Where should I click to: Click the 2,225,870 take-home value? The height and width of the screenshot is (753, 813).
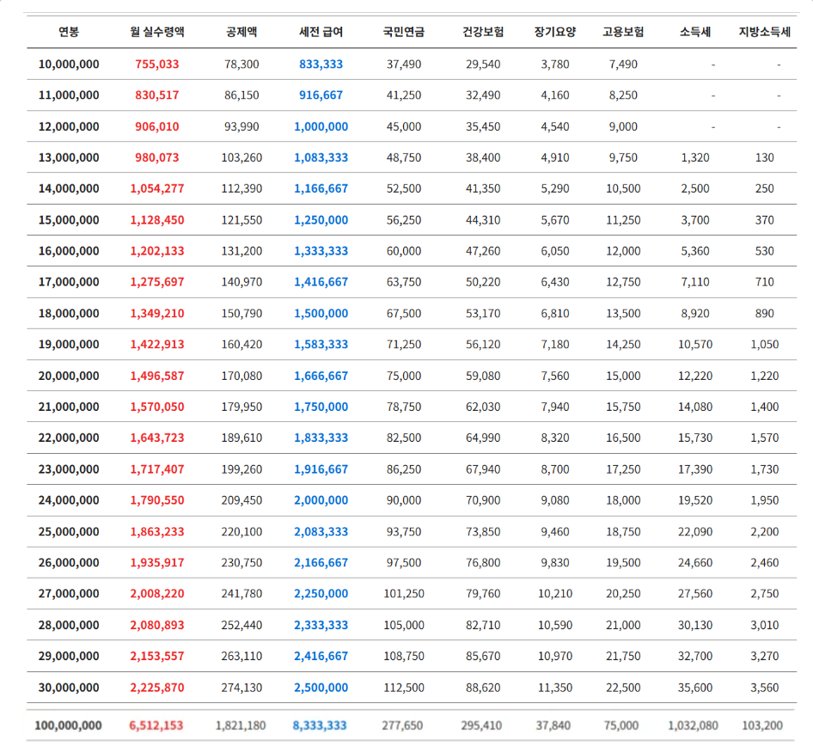tap(157, 688)
